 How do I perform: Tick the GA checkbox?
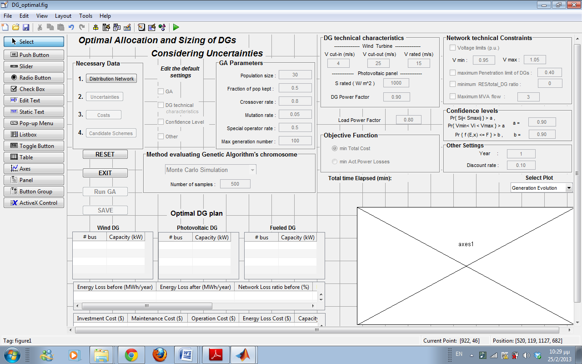tap(161, 91)
